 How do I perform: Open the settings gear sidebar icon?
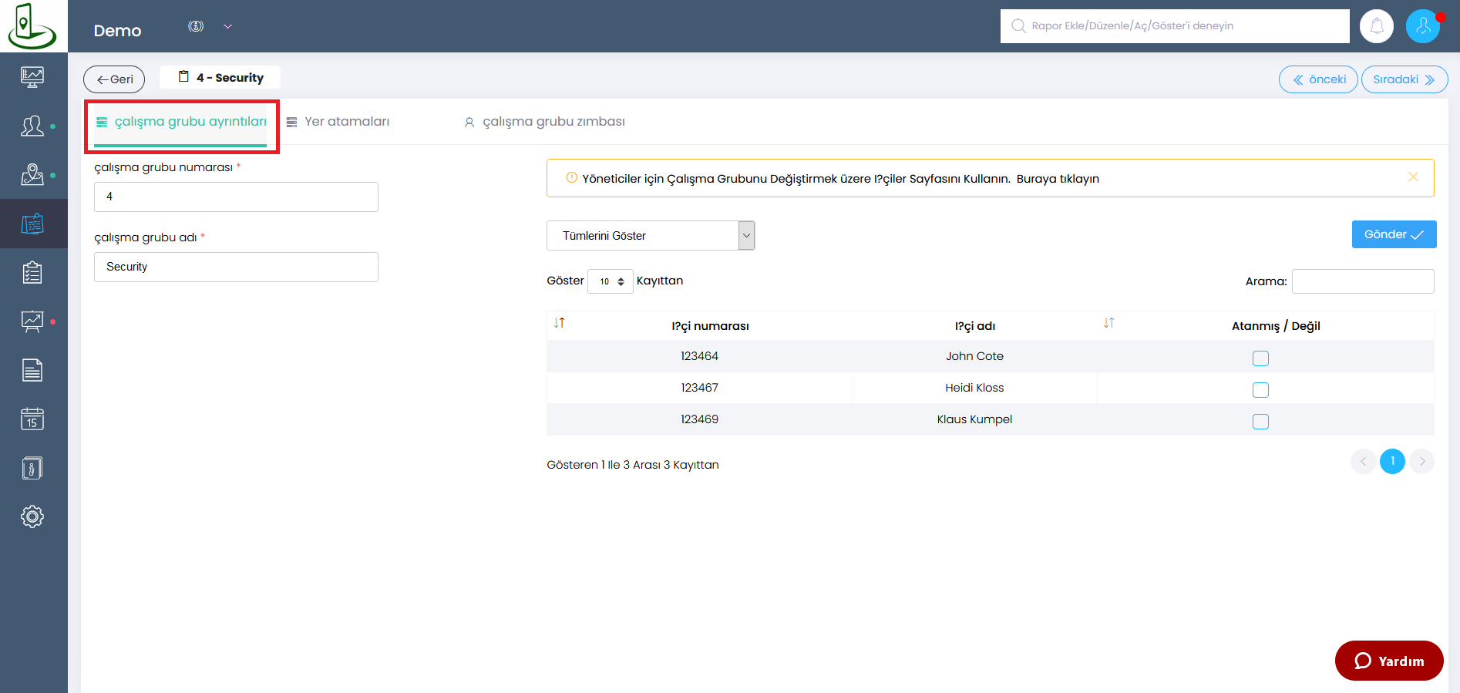pyautogui.click(x=32, y=516)
